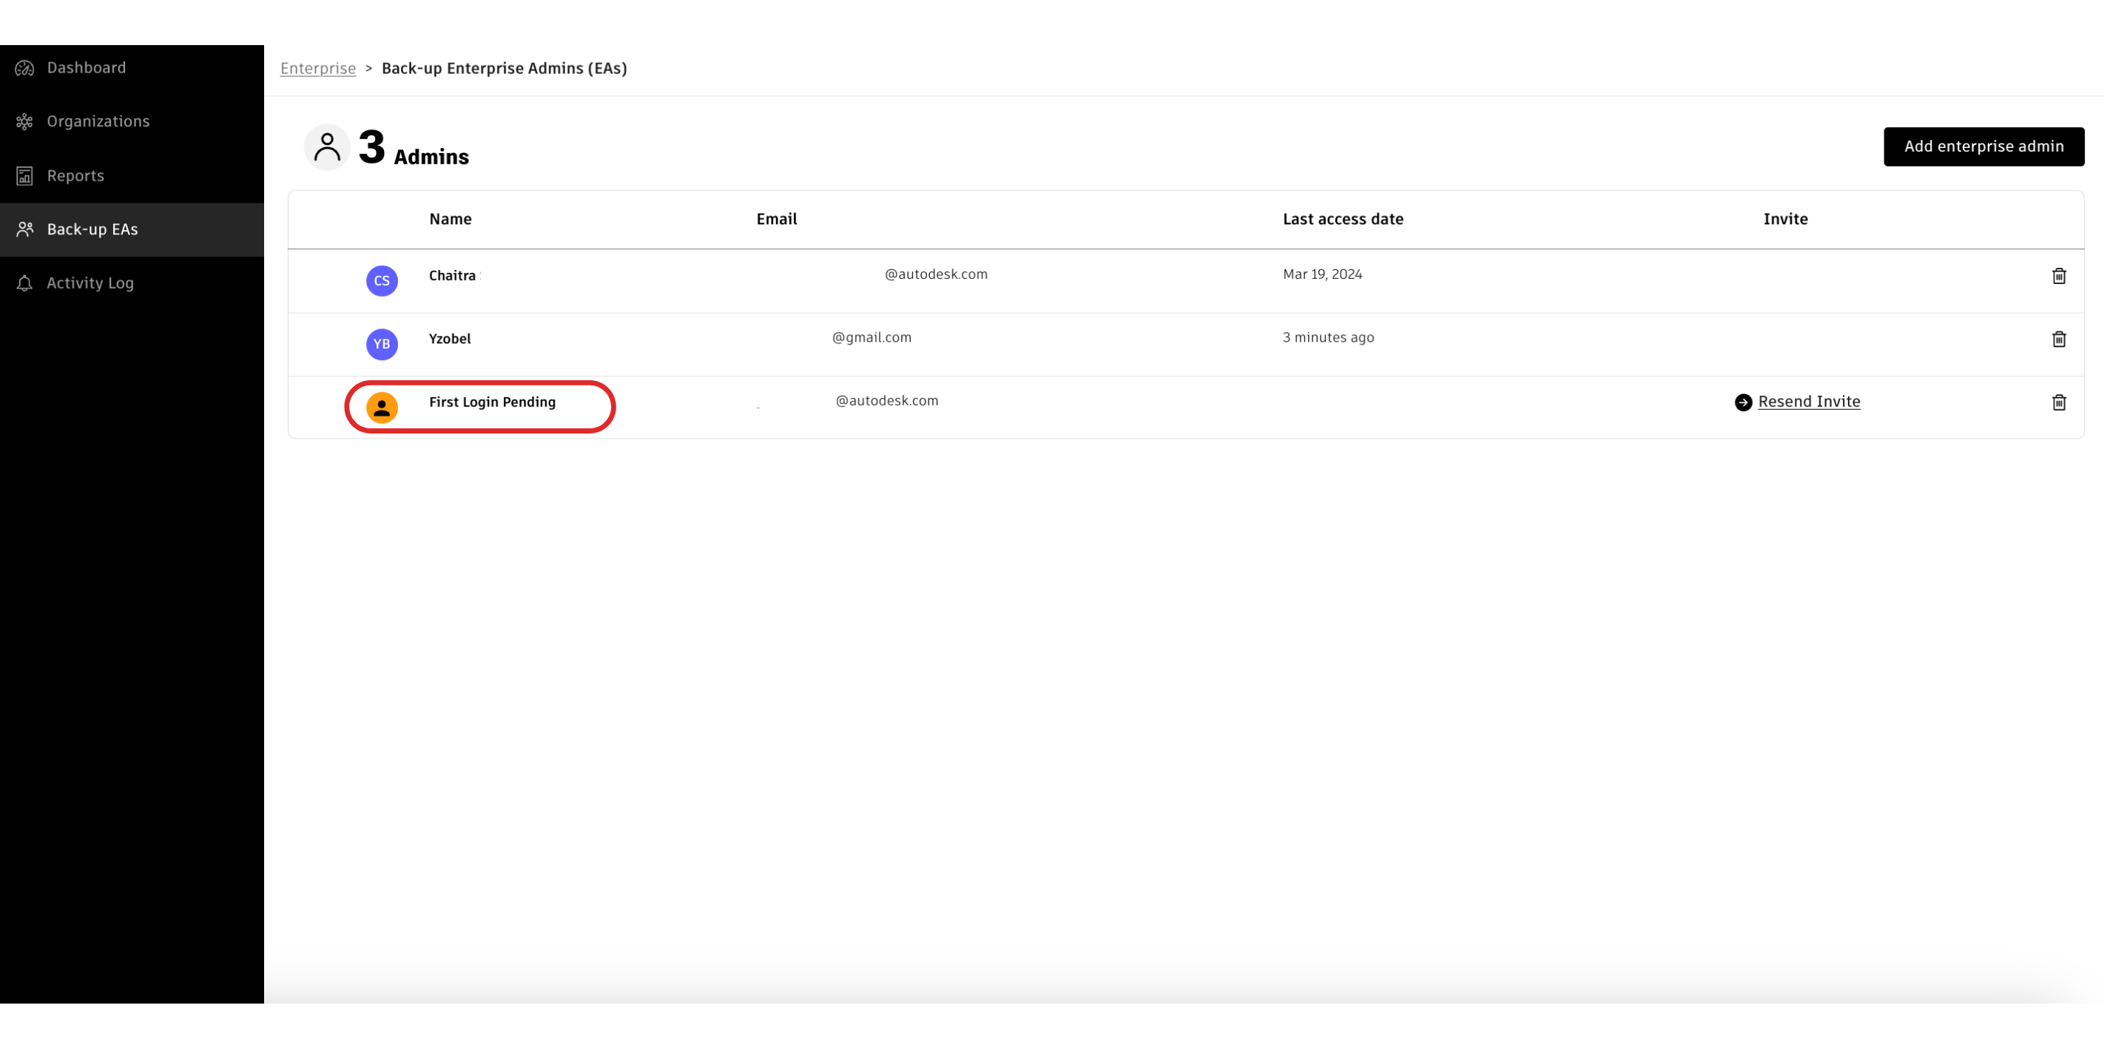Image resolution: width=2104 pixels, height=1049 pixels.
Task: Click the YB avatar circle
Action: tap(382, 344)
